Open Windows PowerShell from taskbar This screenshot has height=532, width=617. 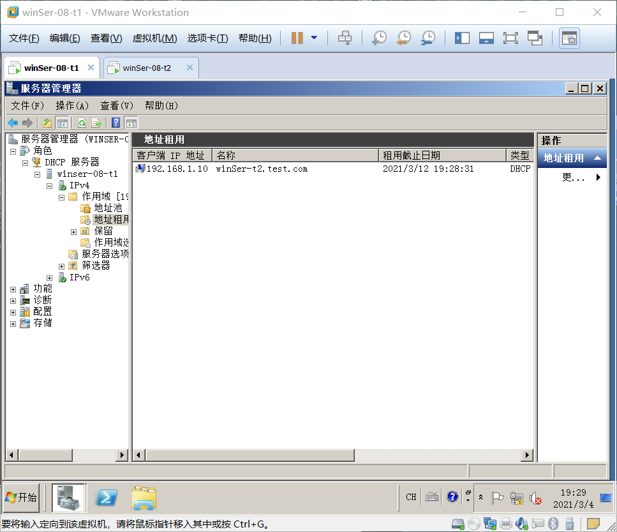click(x=107, y=498)
